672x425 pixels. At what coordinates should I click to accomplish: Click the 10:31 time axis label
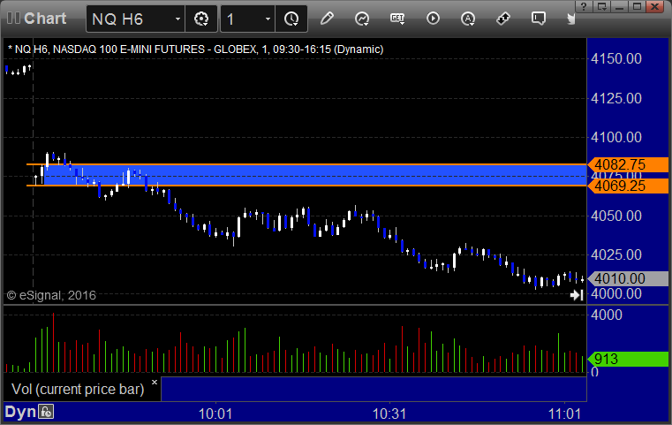389,414
